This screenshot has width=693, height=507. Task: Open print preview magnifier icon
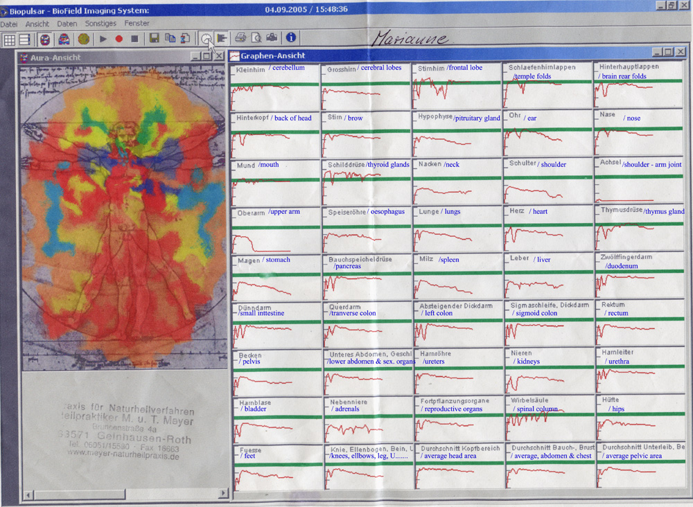[x=256, y=37]
